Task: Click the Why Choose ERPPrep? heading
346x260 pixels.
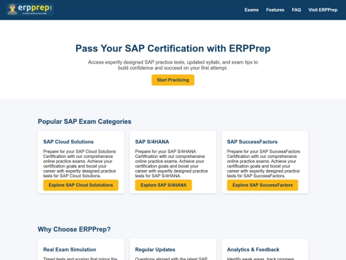Action: click(x=74, y=229)
